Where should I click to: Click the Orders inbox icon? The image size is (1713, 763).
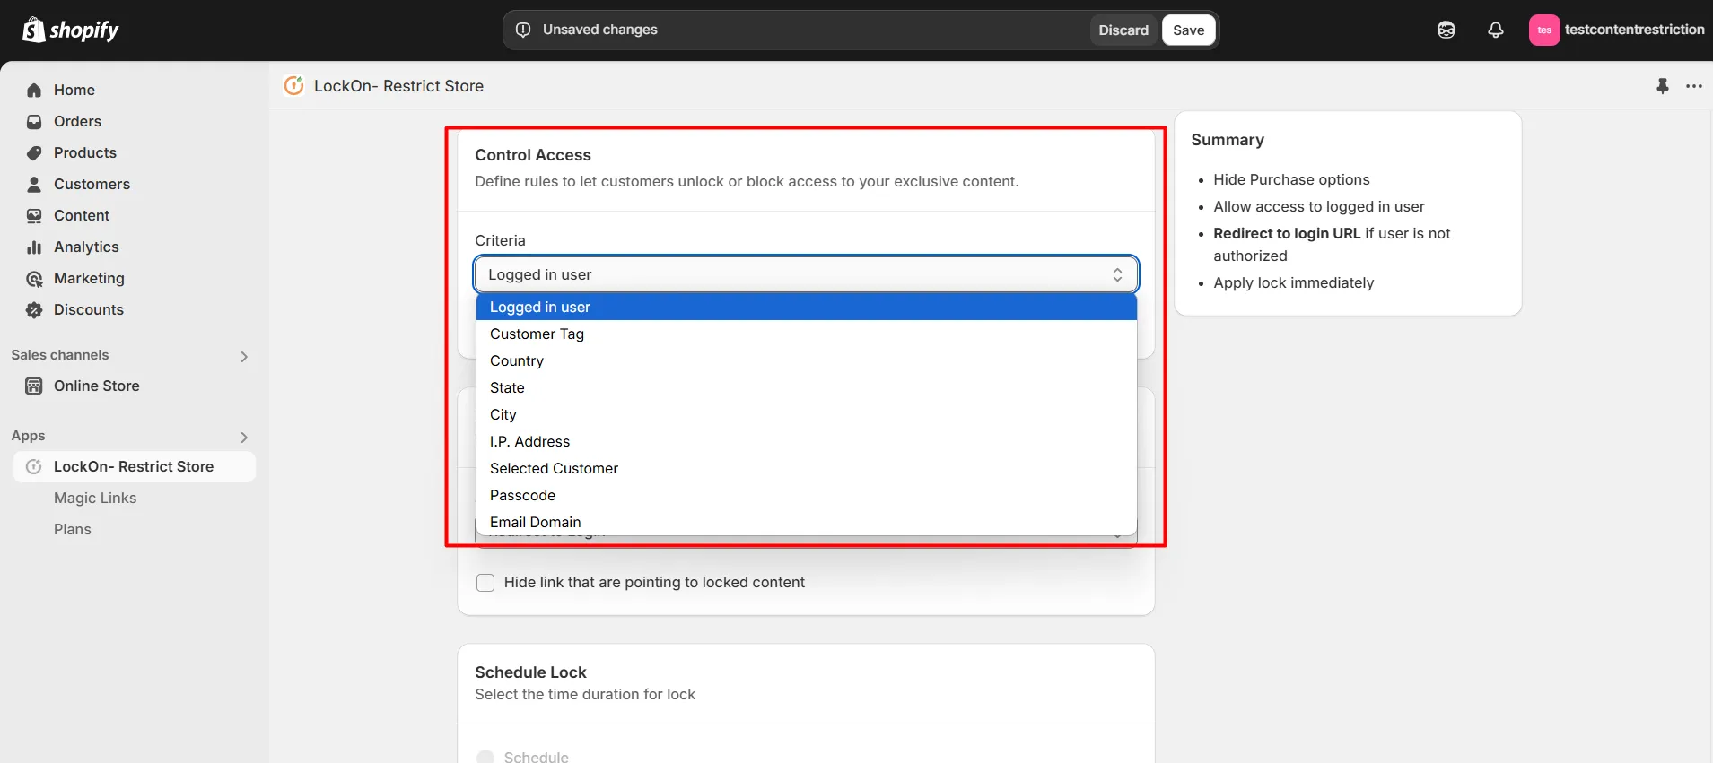click(x=34, y=121)
